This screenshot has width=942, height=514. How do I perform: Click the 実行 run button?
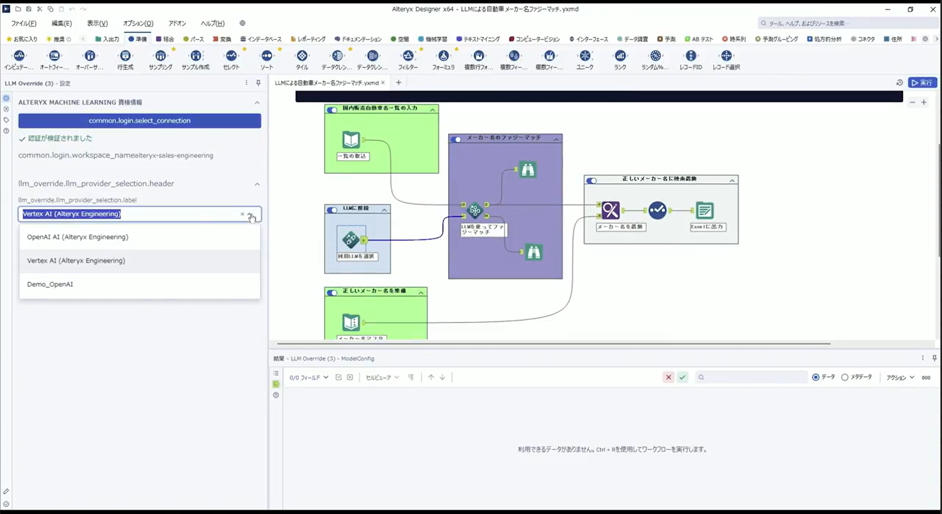[x=922, y=83]
